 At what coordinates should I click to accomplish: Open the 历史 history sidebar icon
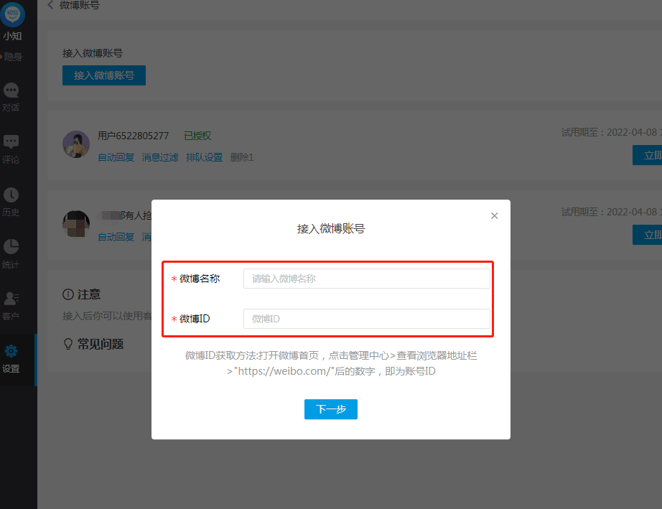(11, 195)
